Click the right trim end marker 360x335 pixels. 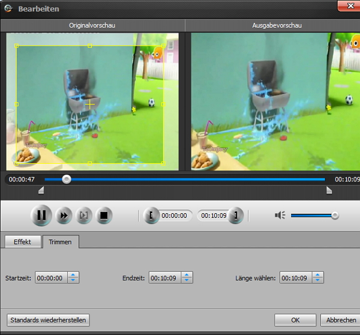[329, 190]
